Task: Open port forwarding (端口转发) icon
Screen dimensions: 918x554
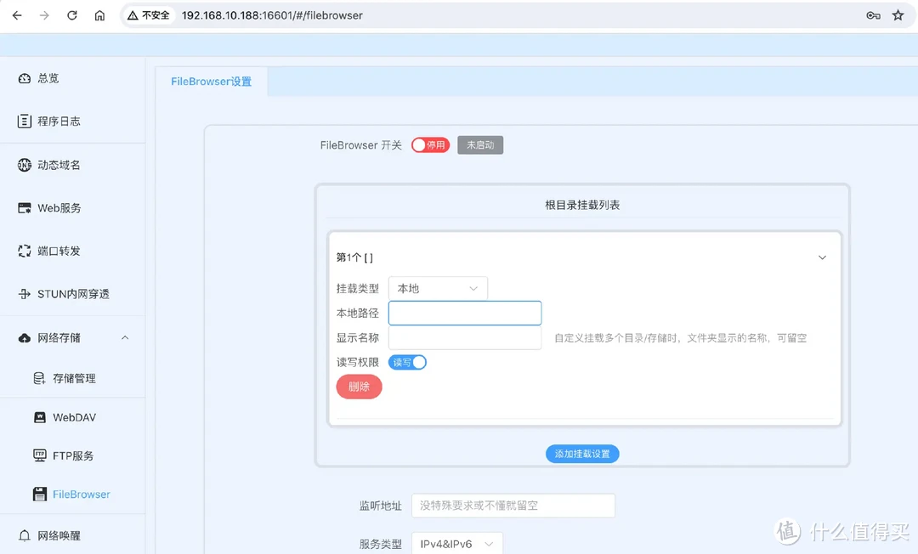Action: (25, 252)
